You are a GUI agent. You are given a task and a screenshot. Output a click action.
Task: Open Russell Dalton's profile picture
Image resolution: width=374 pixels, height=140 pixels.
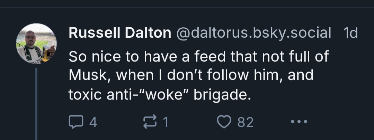coord(36,44)
